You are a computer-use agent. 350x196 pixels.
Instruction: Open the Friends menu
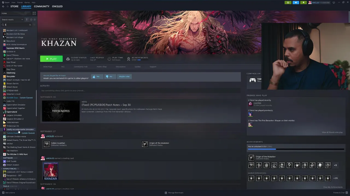(x=20, y=2)
